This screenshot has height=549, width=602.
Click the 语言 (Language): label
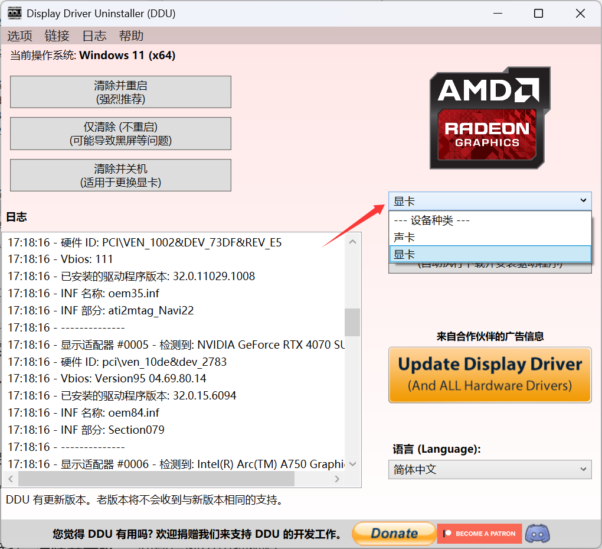point(437,449)
